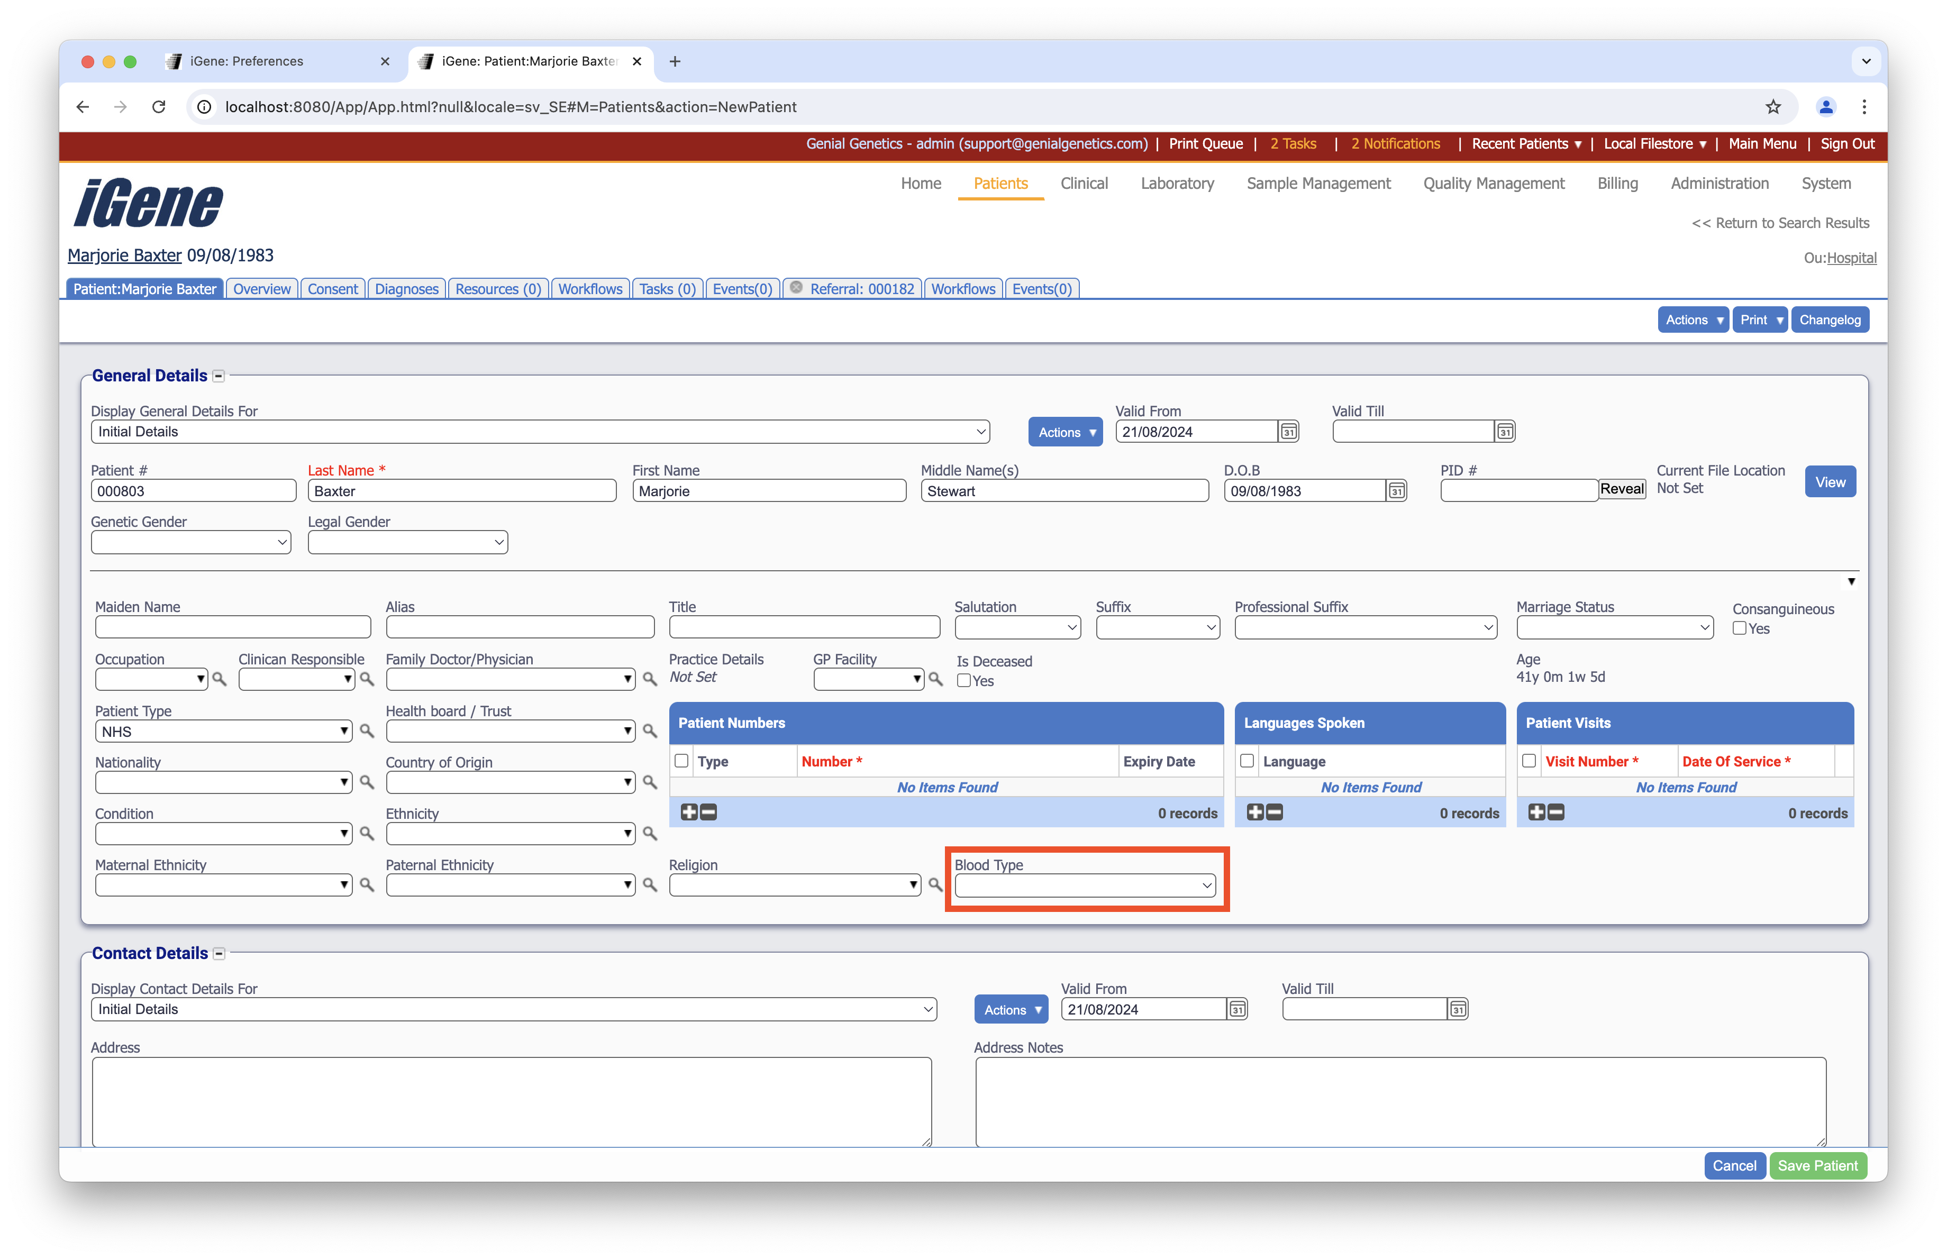Check the Is Deceased Yes checkbox
This screenshot has height=1260, width=1947.
coord(963,680)
